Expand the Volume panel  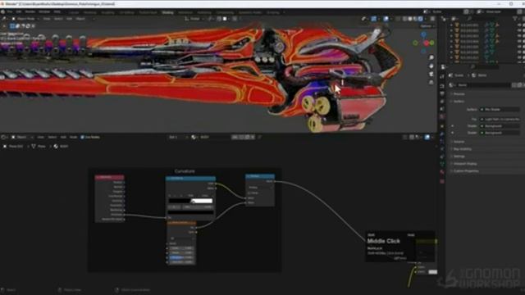tap(459, 142)
